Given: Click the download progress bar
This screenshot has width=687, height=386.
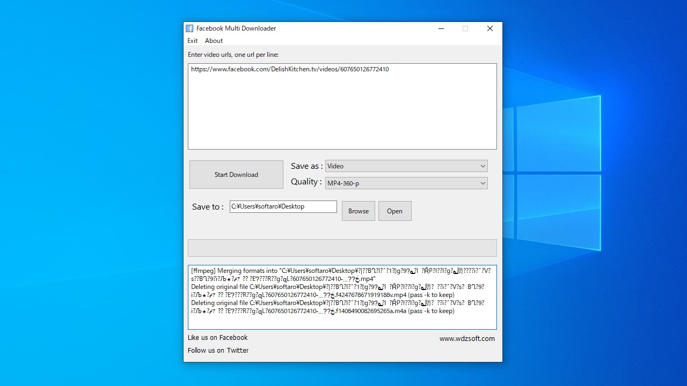Looking at the screenshot, I should coord(342,248).
